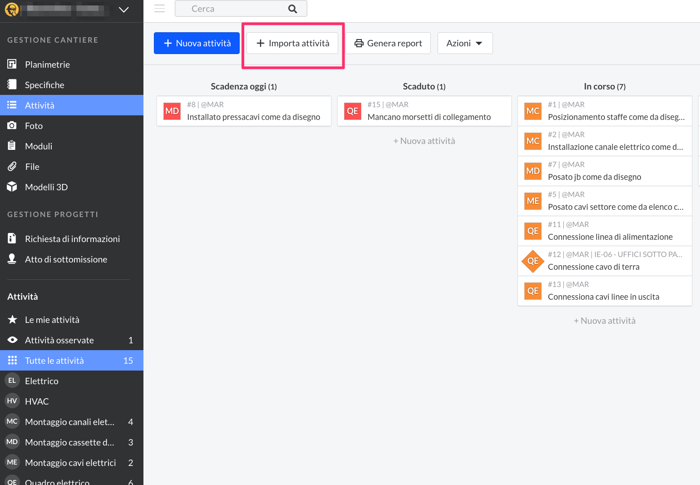Select the Specifiche sidebar item
Viewport: 700px width, 485px height.
pos(44,85)
